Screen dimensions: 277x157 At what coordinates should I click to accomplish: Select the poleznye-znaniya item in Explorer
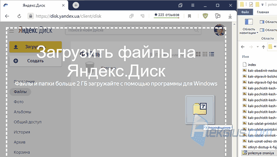(258, 153)
